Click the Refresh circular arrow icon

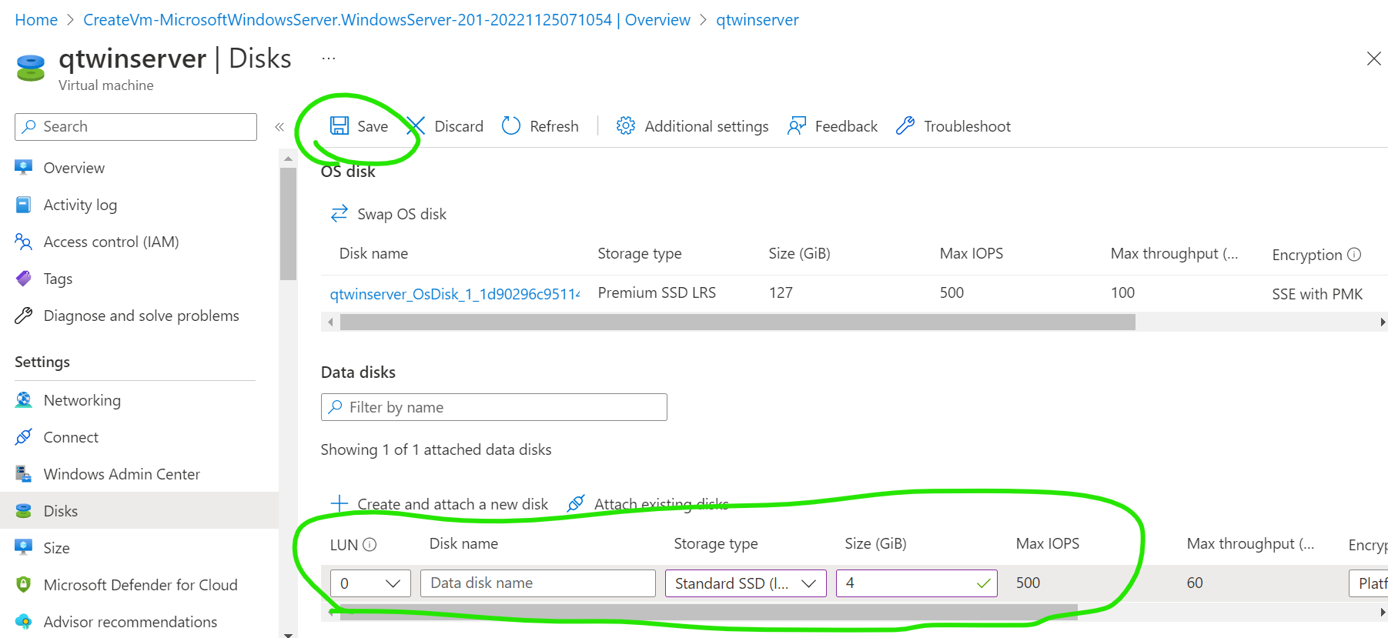pos(511,125)
